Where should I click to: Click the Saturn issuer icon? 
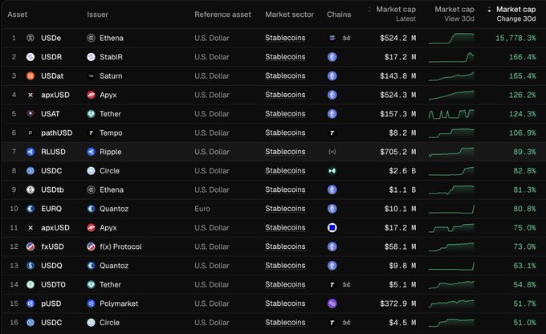(91, 76)
